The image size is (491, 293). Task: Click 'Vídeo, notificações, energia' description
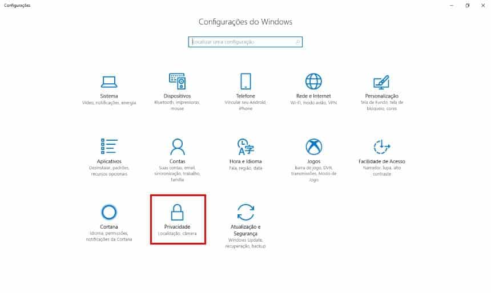click(109, 103)
